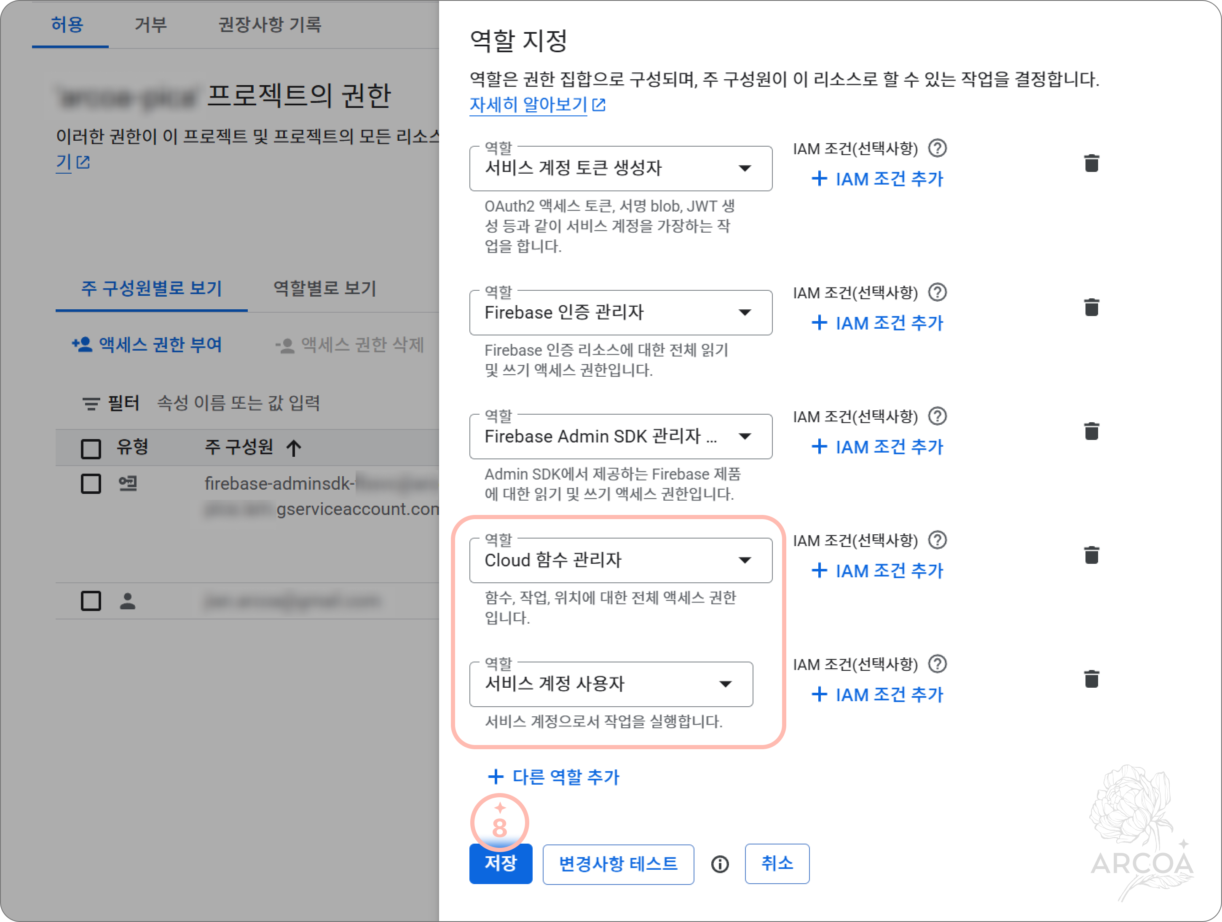Remove 서비스 계정 사용자 role via trash icon

pos(1091,679)
